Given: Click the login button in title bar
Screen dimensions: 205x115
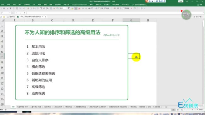Looking at the screenshot, I should [181, 1].
